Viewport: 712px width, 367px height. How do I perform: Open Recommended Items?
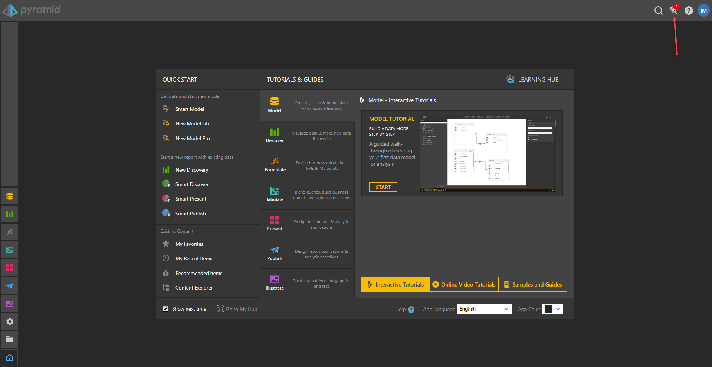(x=199, y=273)
